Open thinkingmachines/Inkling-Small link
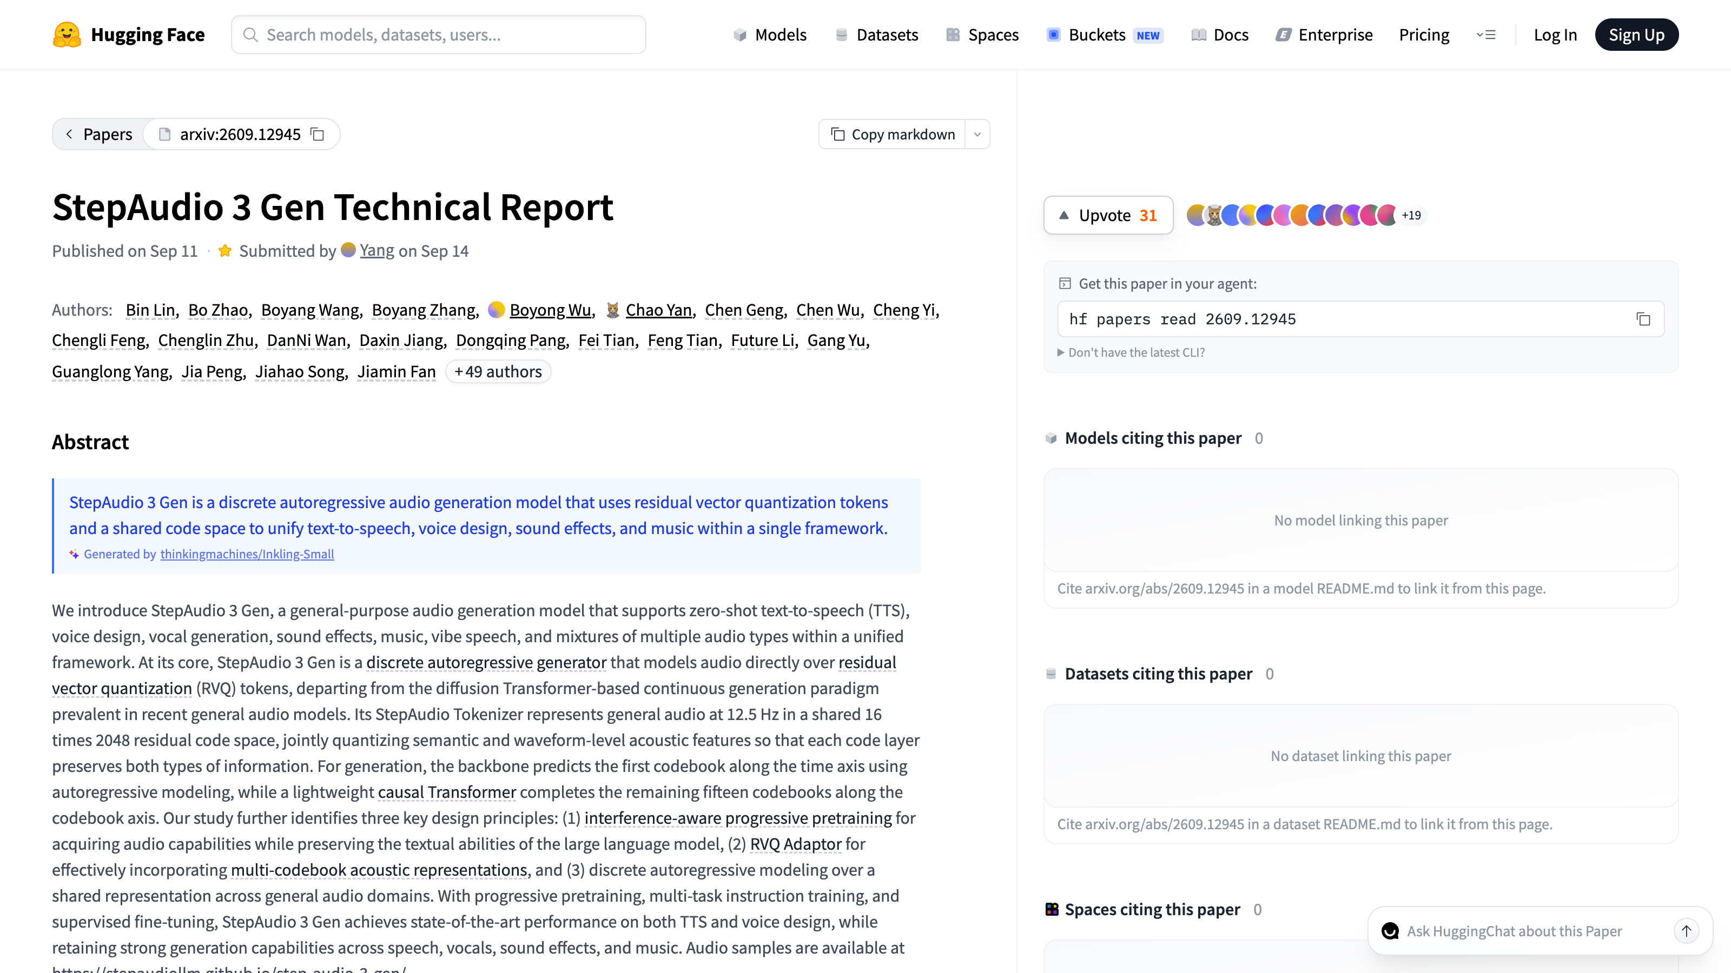 coord(247,554)
